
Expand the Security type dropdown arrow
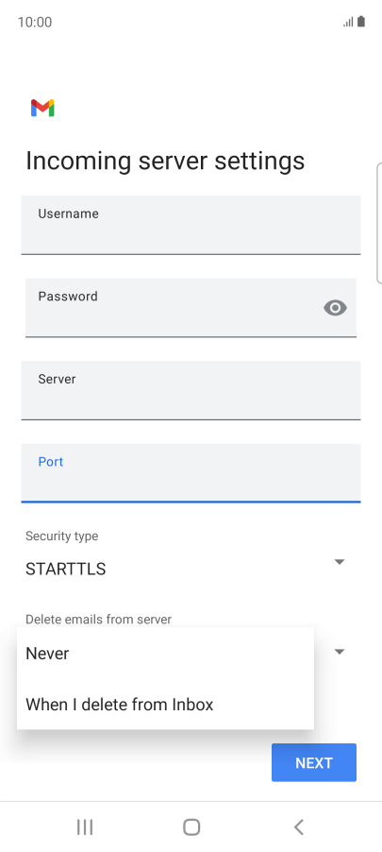[340, 562]
